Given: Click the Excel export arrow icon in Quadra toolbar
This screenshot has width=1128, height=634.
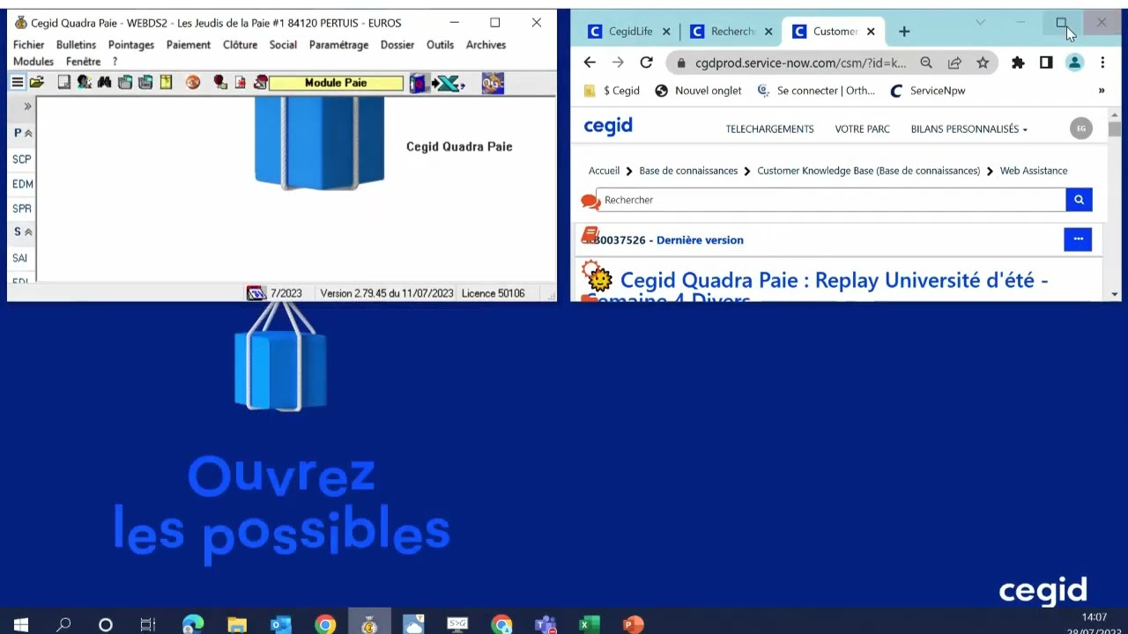Looking at the screenshot, I should tap(448, 84).
